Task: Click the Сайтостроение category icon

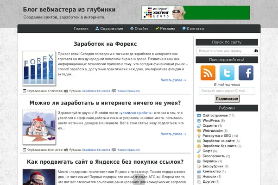Action: [x=199, y=116]
